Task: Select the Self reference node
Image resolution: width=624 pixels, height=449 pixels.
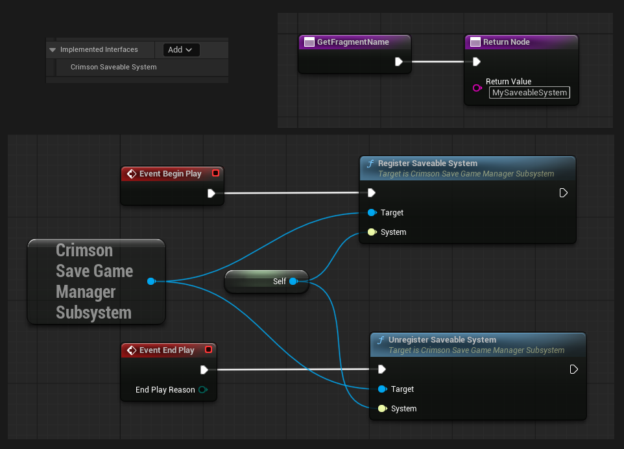Action: tap(267, 282)
